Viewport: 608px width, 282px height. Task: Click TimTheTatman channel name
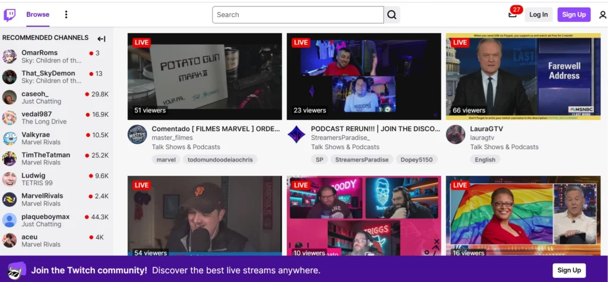46,155
